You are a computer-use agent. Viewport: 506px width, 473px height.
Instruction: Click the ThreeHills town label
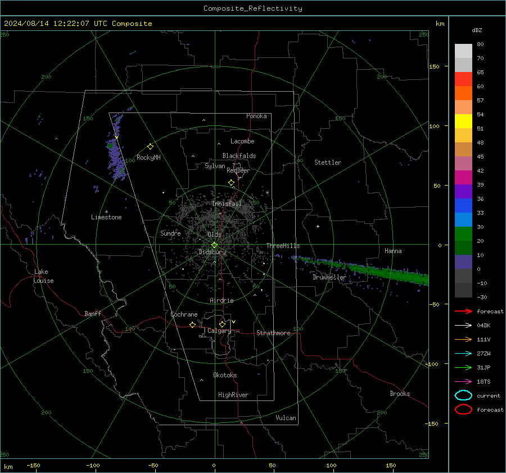[x=283, y=246]
